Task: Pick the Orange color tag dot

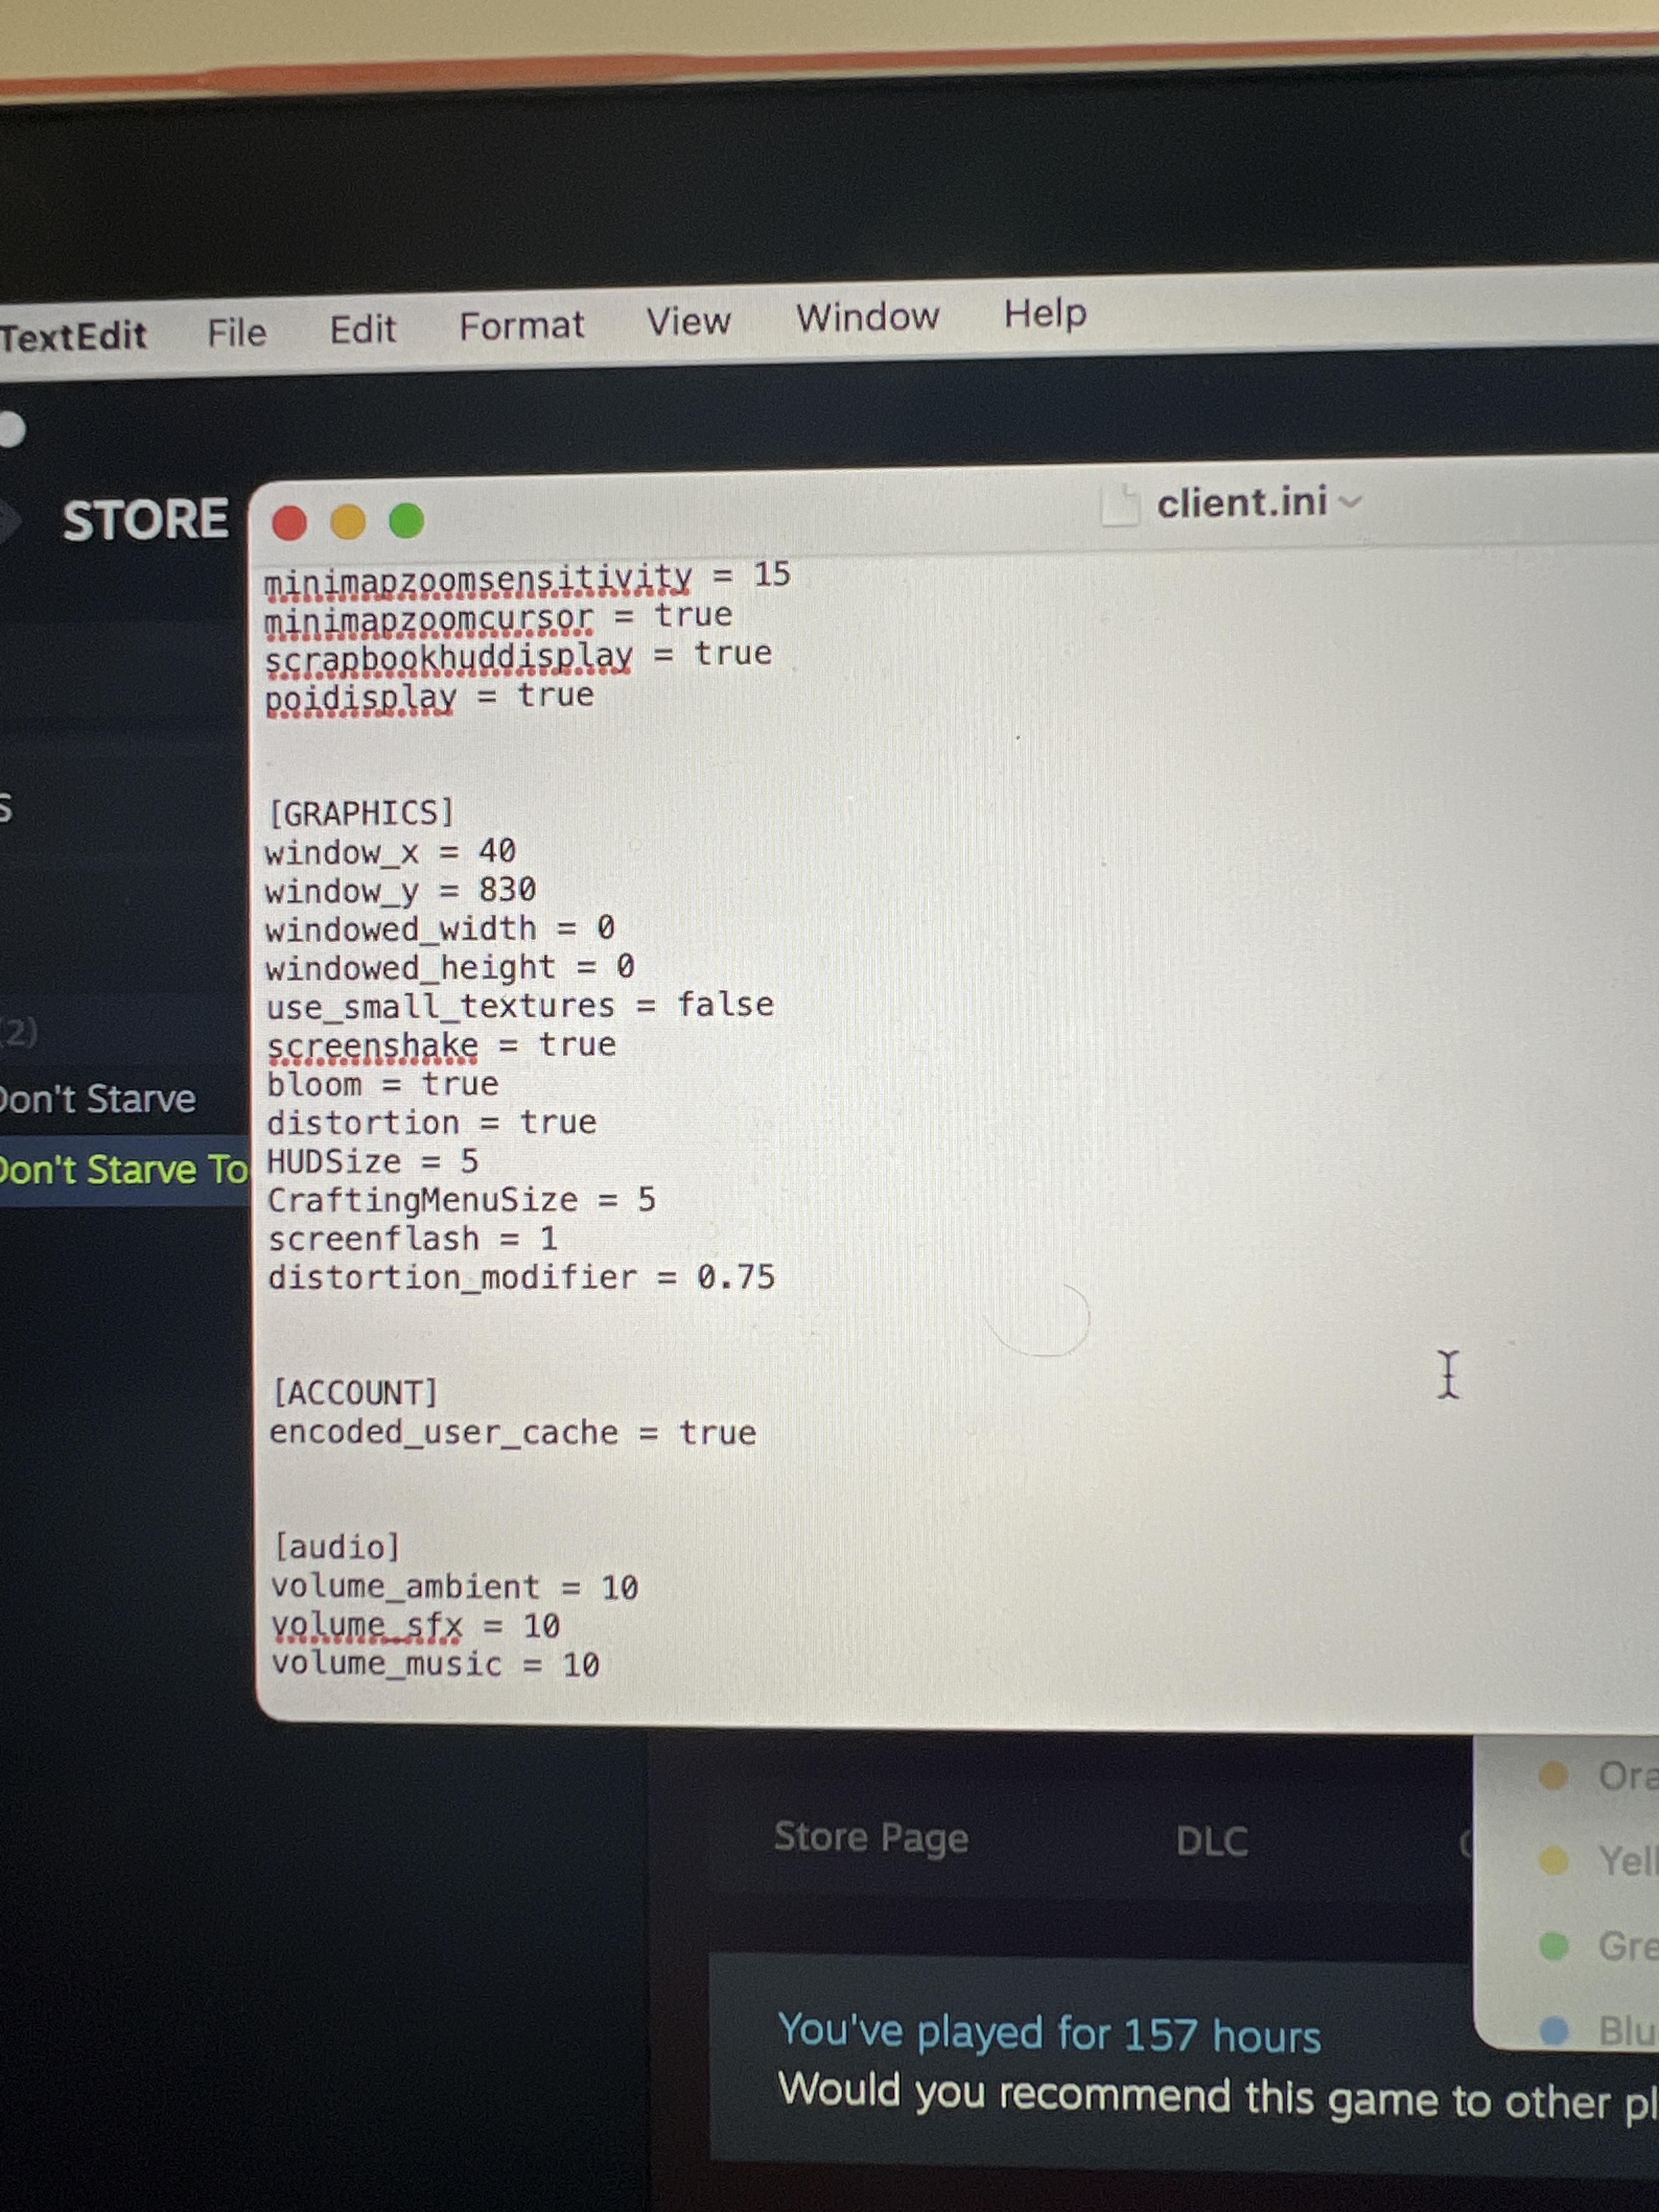Action: pyautogui.click(x=1553, y=1776)
